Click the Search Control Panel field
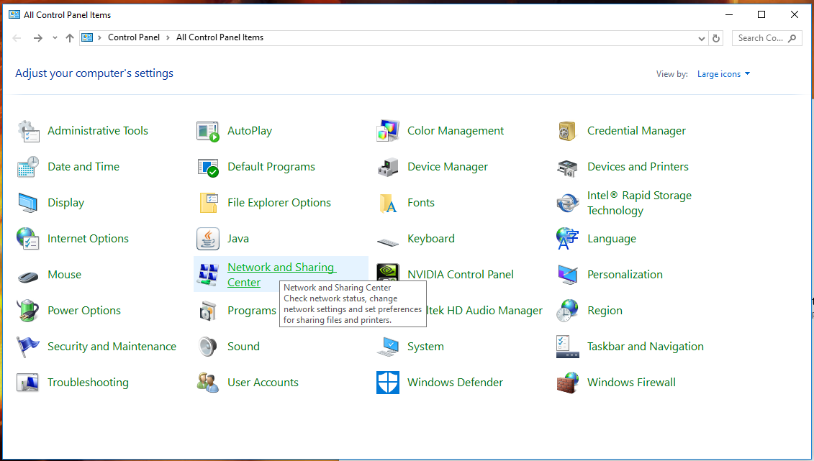This screenshot has width=814, height=461. click(766, 38)
